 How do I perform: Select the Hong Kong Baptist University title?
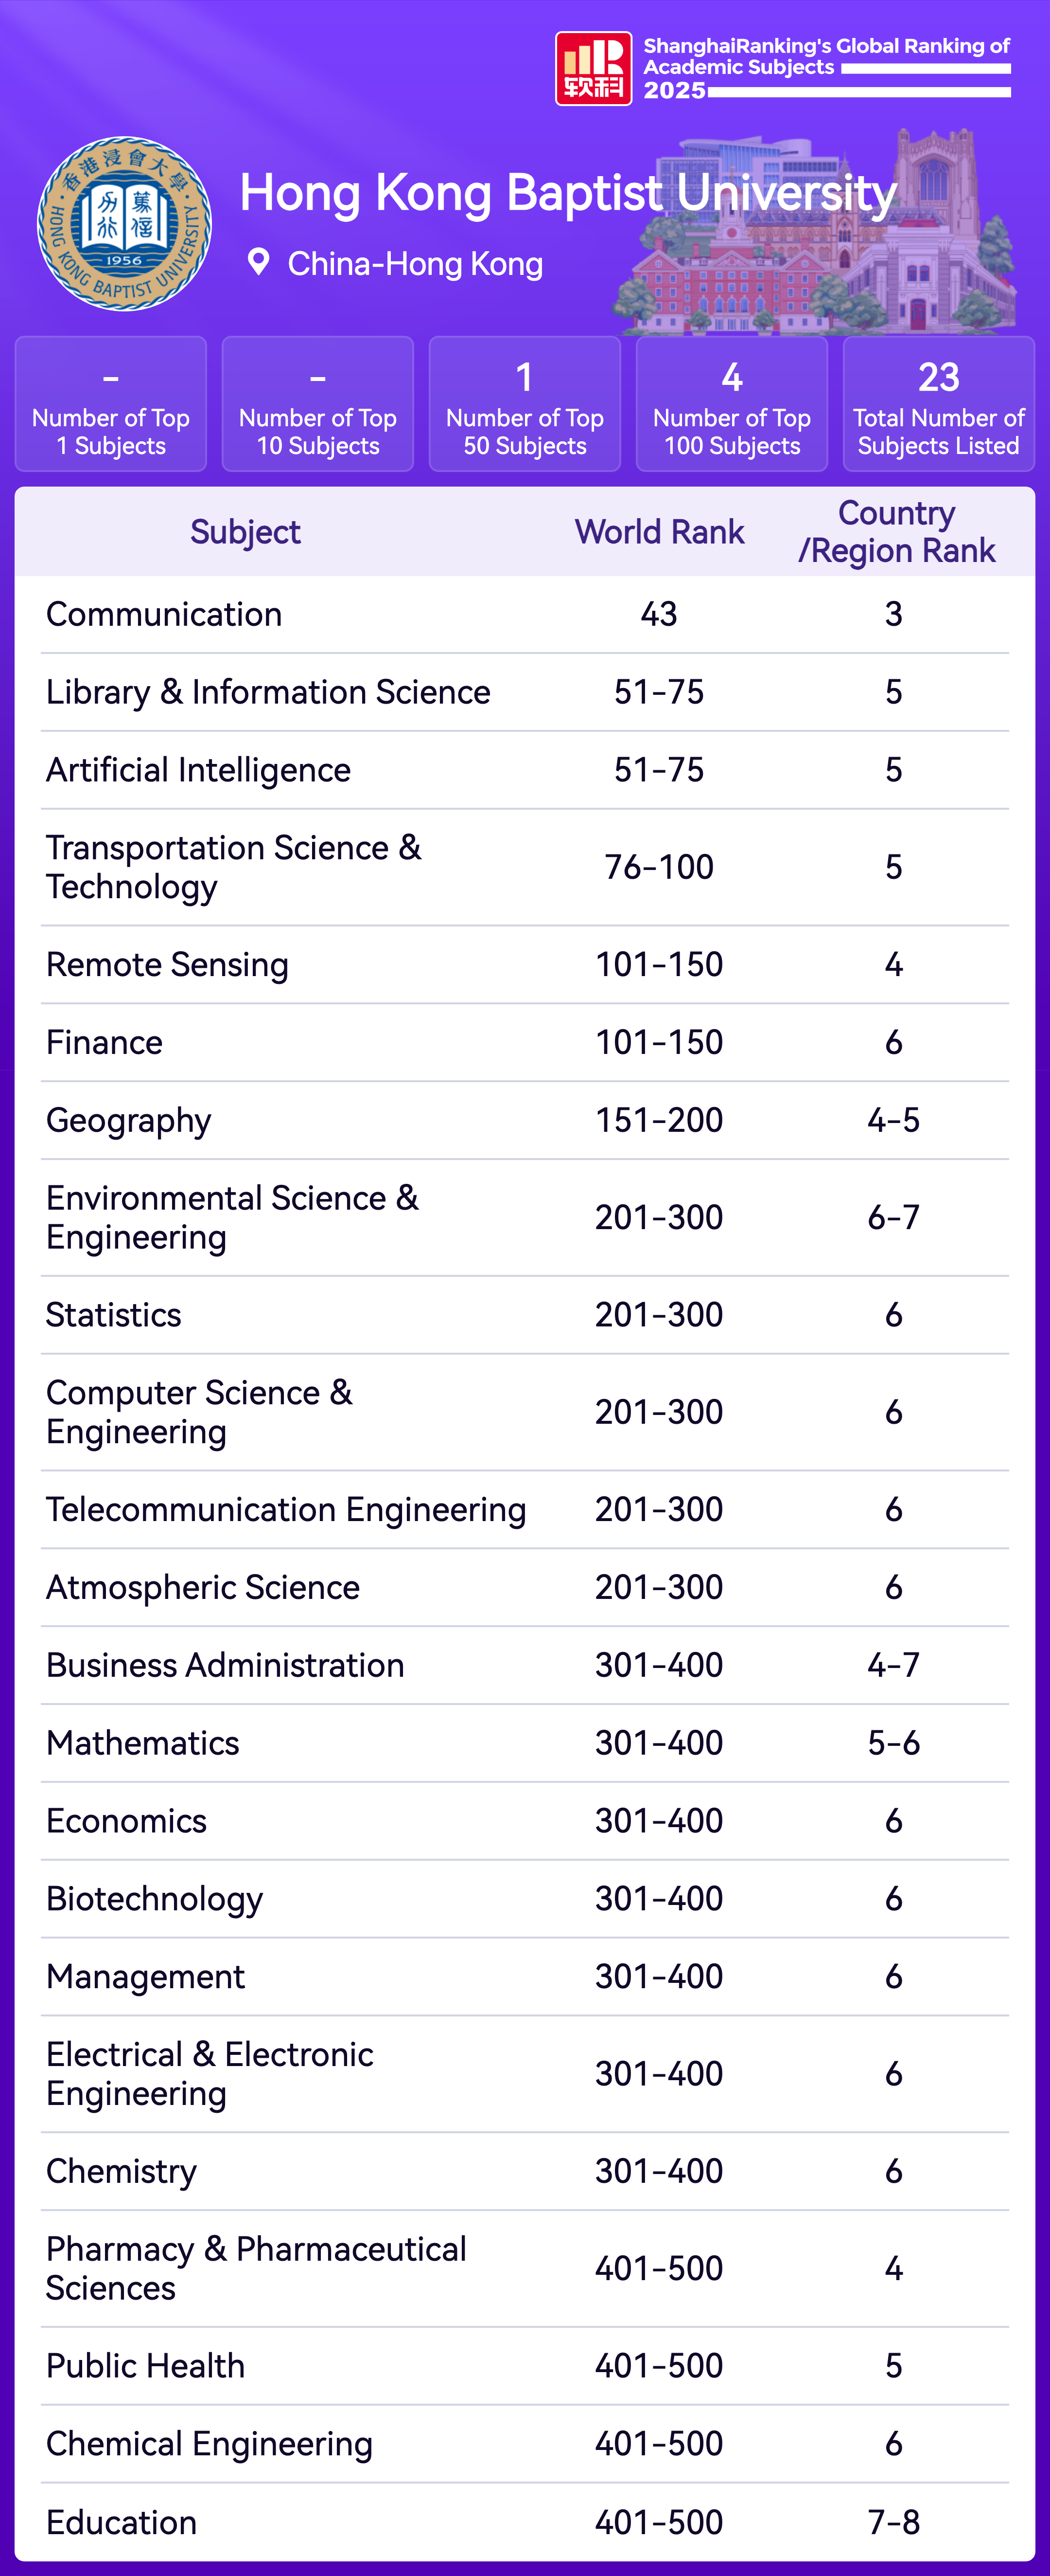(567, 193)
